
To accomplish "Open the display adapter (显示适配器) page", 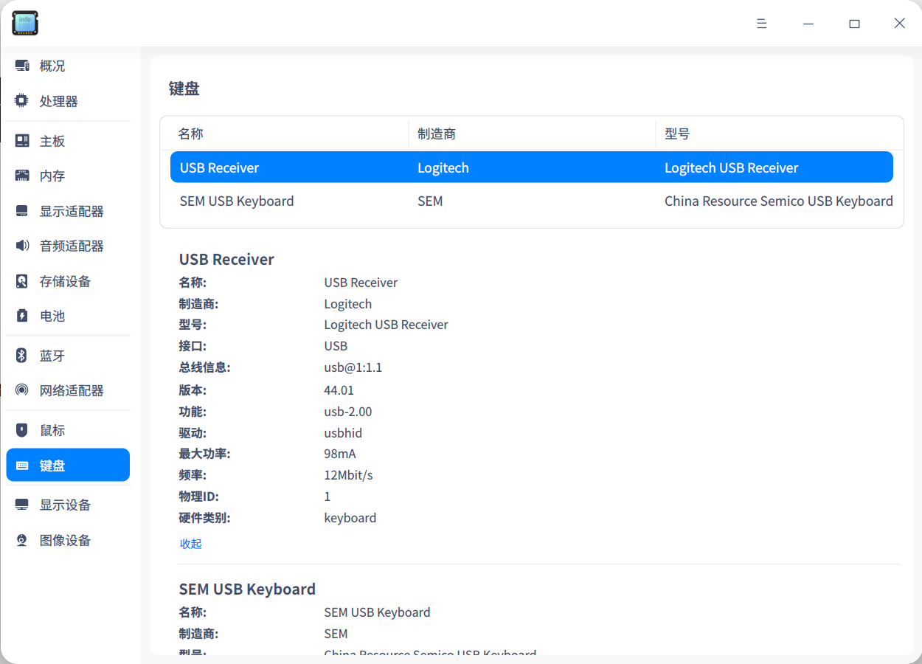I will pos(71,211).
